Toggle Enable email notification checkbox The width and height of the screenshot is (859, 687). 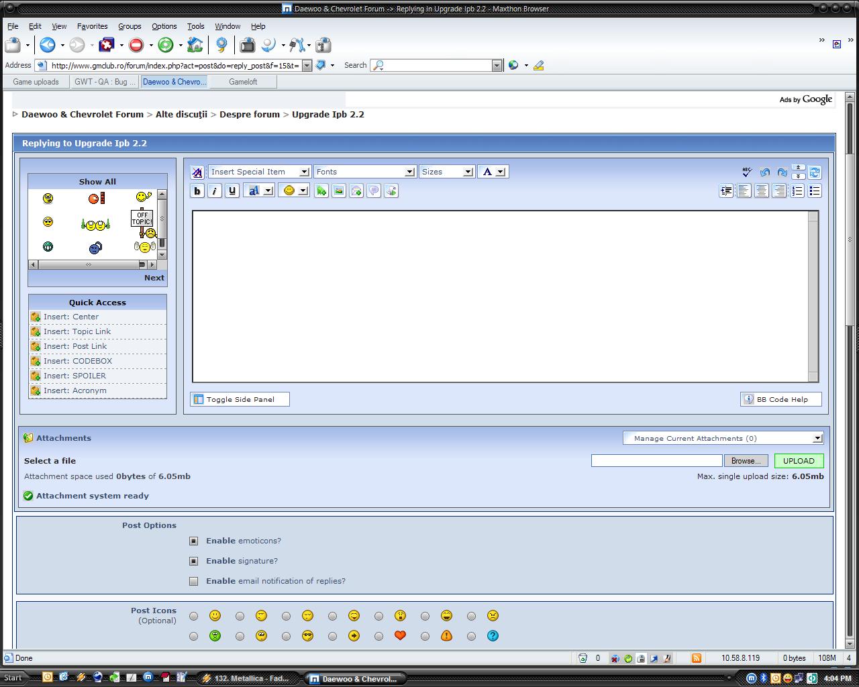click(193, 581)
